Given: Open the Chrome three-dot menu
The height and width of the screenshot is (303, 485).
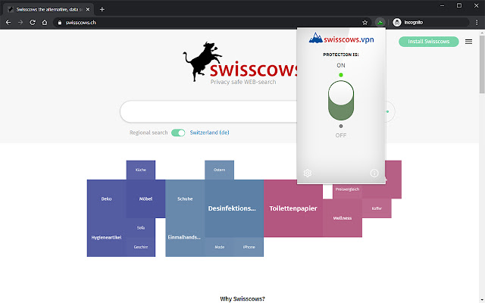Looking at the screenshot, I should (x=477, y=22).
